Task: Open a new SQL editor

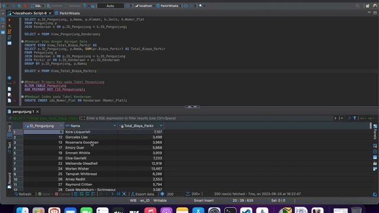Action: pyautogui.click(x=36, y=6)
